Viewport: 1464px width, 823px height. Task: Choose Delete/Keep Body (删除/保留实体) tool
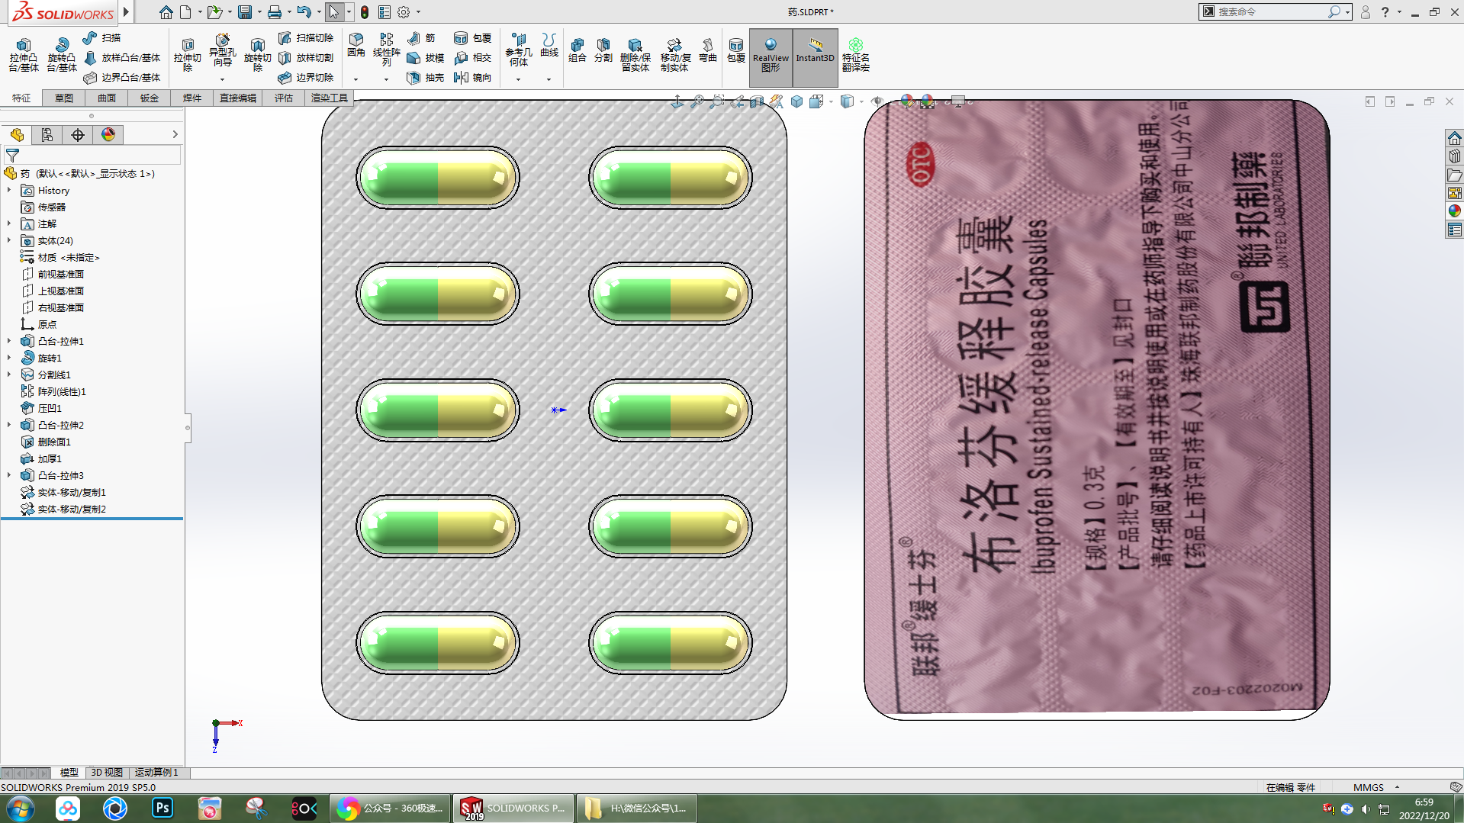tap(635, 54)
